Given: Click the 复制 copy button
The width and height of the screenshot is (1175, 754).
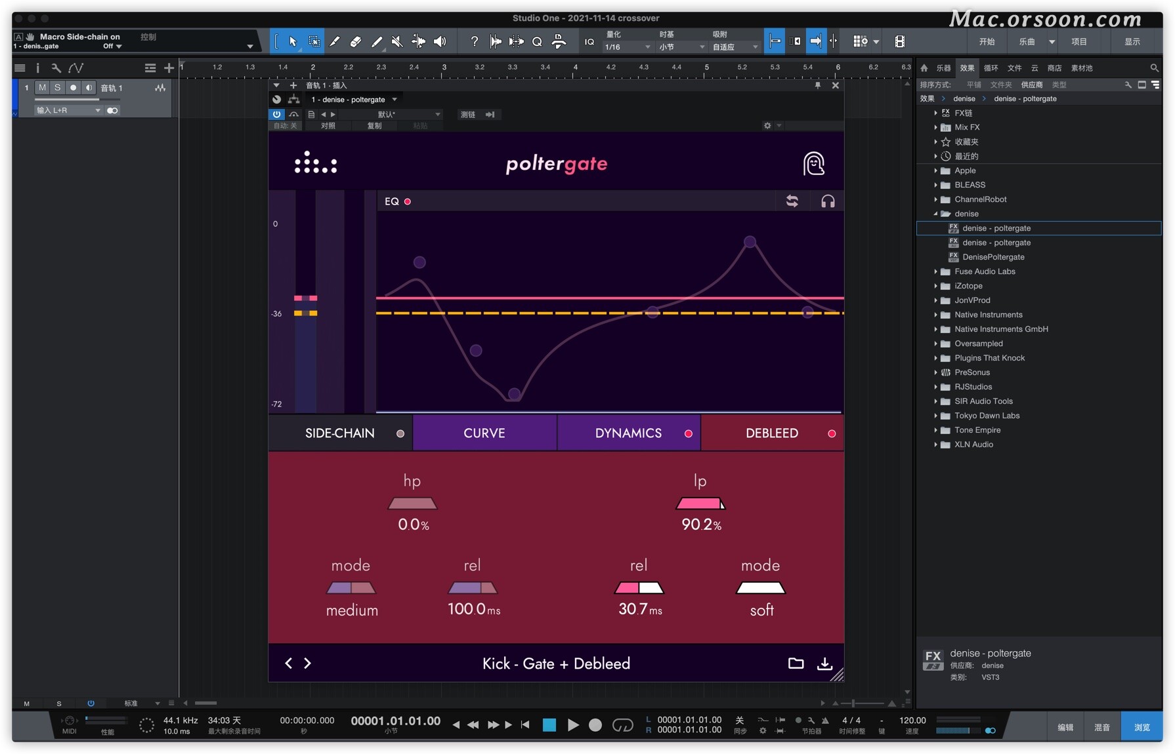Looking at the screenshot, I should pyautogui.click(x=374, y=126).
